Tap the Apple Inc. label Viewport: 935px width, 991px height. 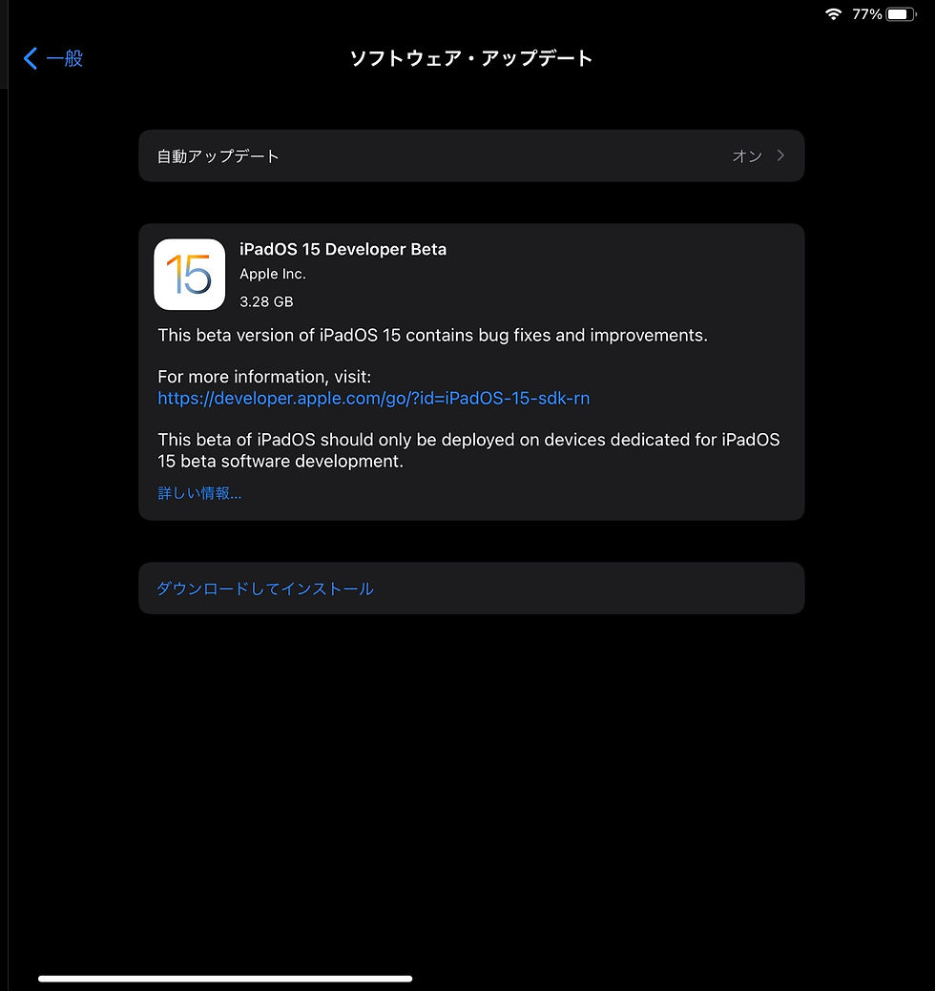pos(273,274)
